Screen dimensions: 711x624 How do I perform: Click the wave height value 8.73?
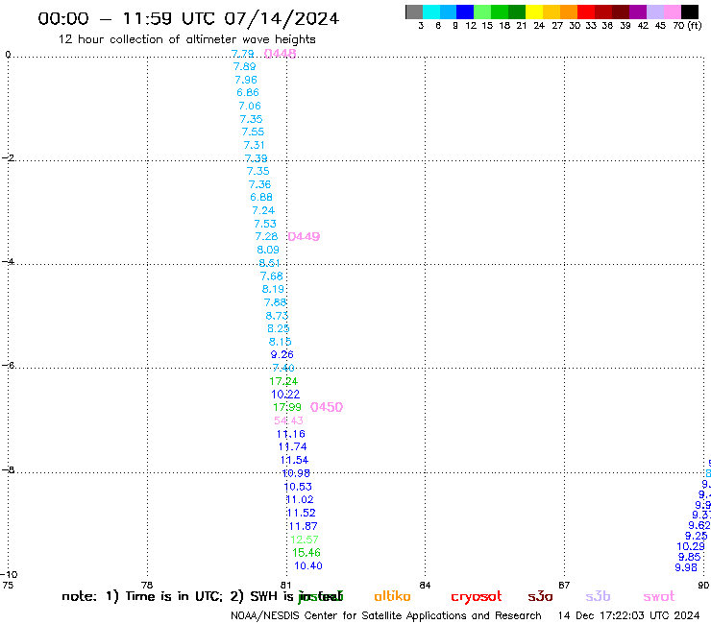277,316
